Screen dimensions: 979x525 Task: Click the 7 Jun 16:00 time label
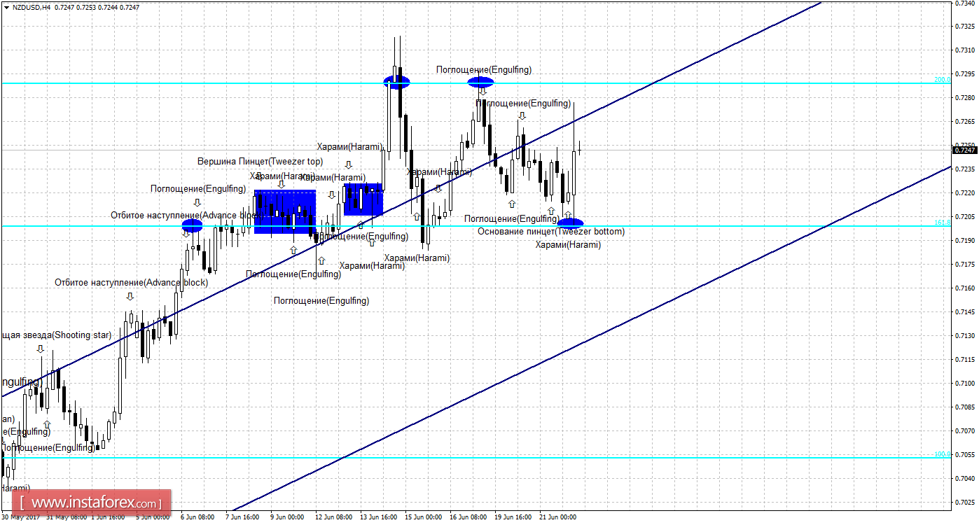coord(243,518)
